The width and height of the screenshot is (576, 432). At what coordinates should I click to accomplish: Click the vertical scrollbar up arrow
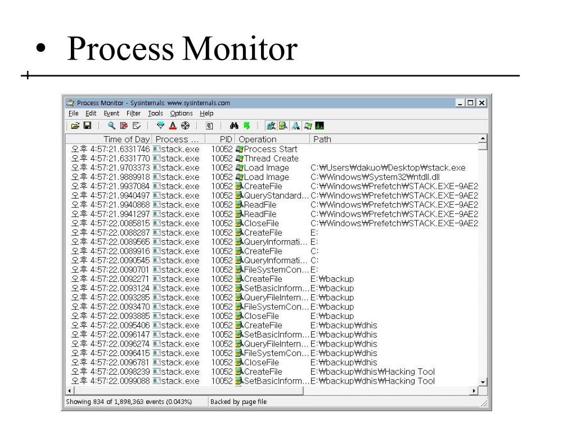point(483,138)
